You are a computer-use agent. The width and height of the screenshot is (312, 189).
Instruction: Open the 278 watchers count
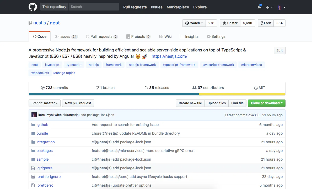click(x=211, y=23)
